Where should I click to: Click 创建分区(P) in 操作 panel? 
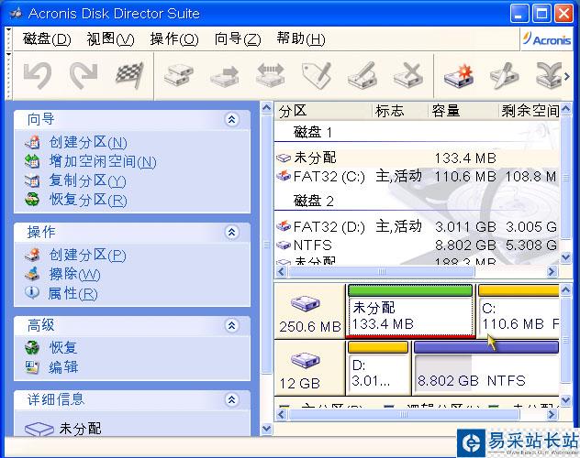(x=88, y=255)
